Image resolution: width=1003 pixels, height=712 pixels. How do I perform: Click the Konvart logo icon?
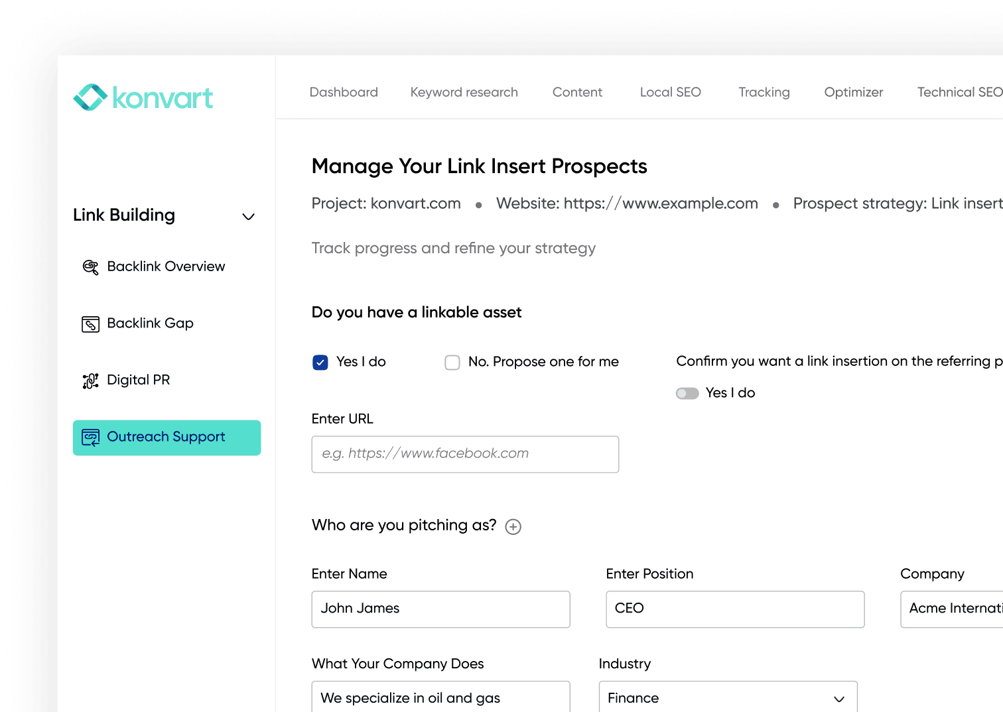(x=90, y=97)
